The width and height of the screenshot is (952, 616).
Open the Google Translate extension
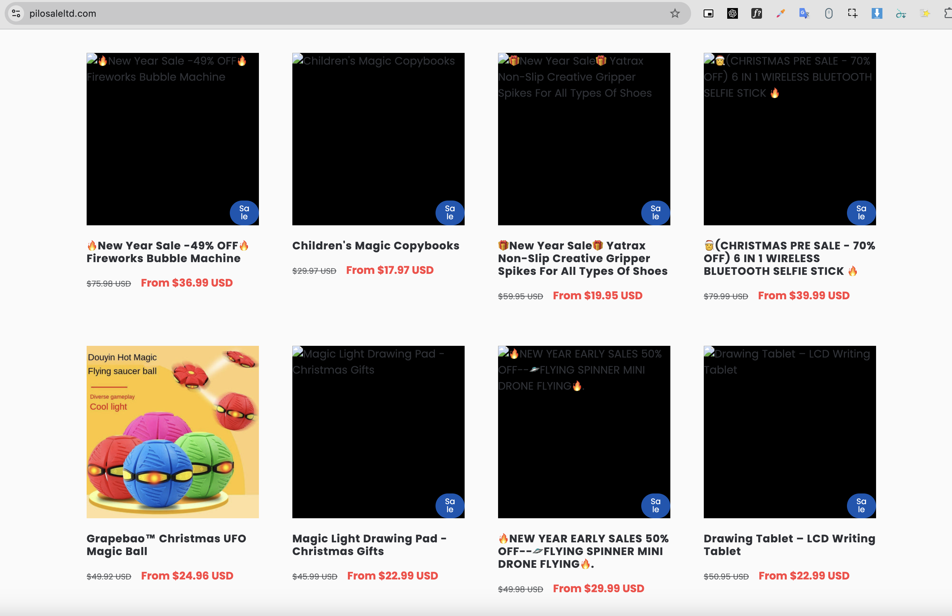click(x=804, y=14)
